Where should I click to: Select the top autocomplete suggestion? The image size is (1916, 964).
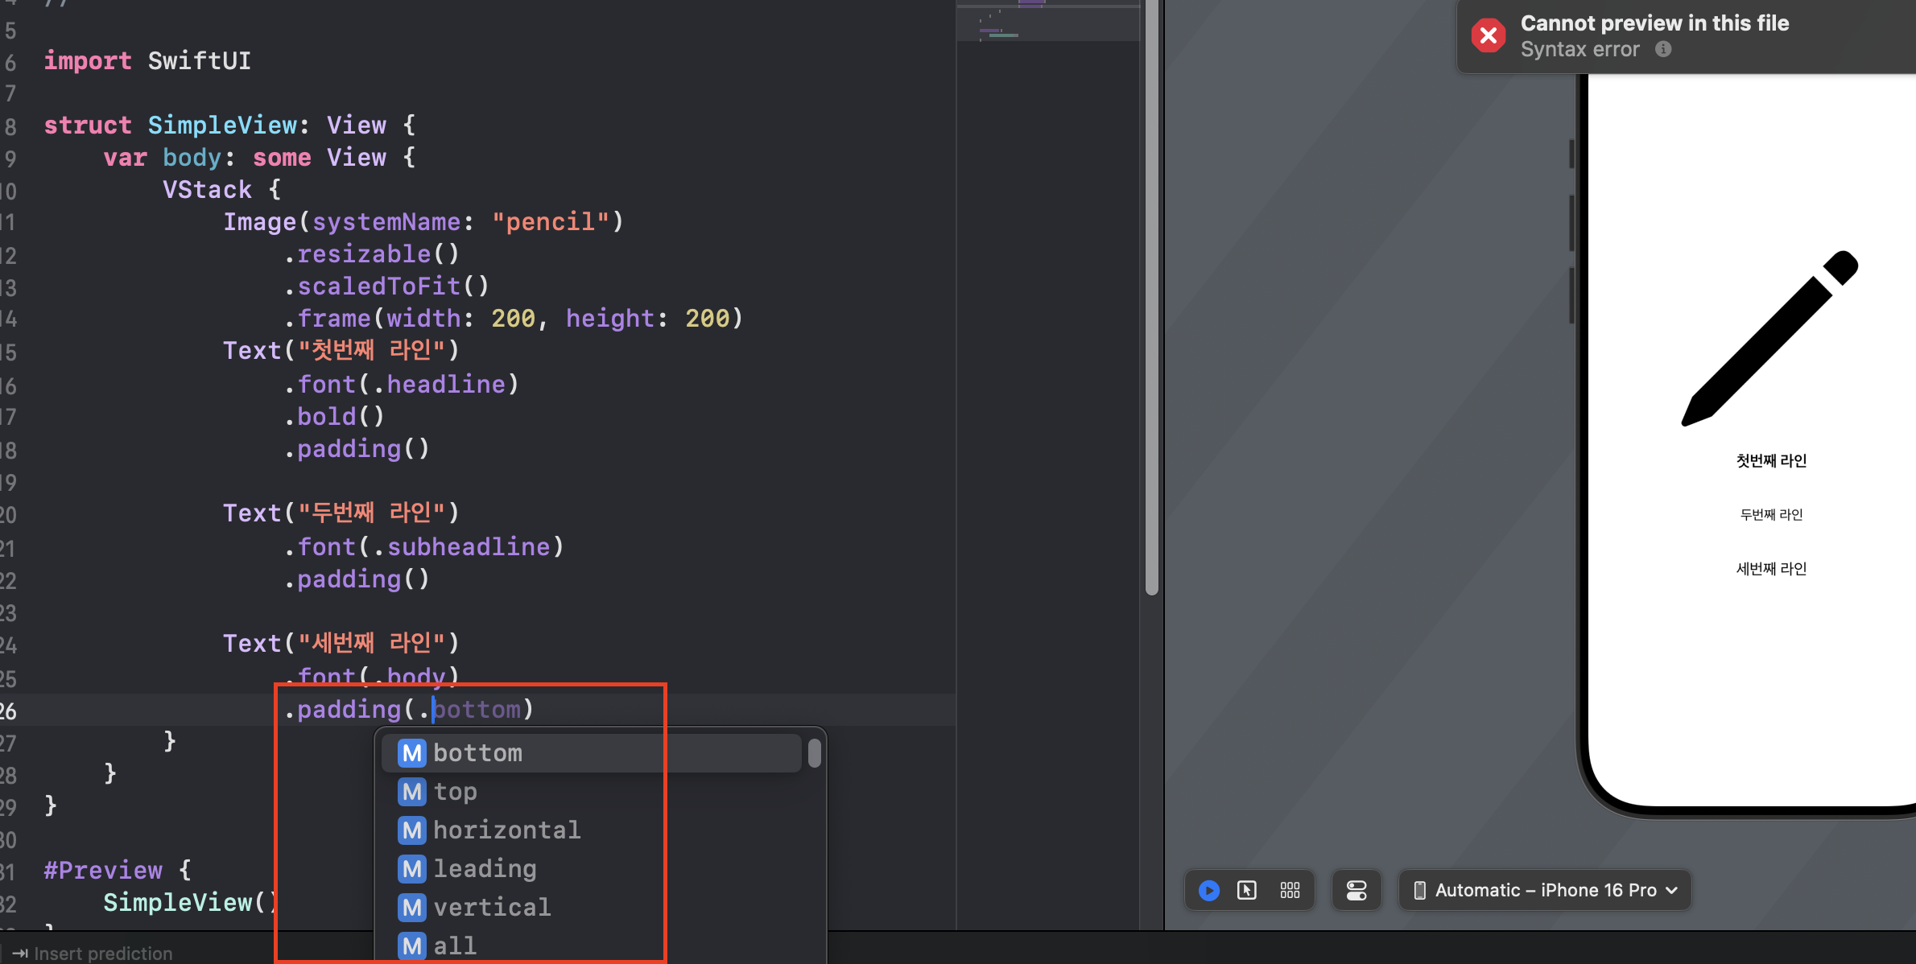click(456, 792)
